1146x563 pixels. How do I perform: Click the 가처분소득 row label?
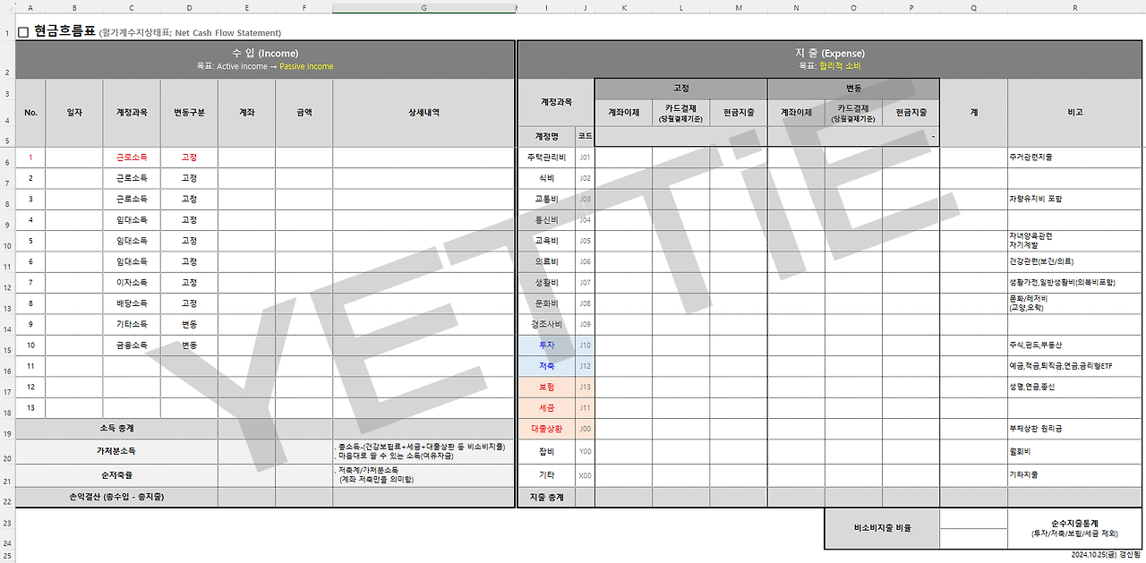click(120, 450)
